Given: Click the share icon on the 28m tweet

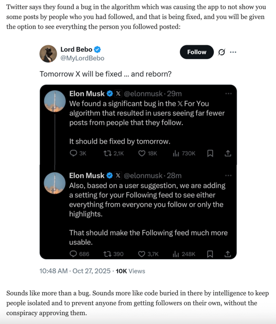Looking at the screenshot, I should (228, 254).
